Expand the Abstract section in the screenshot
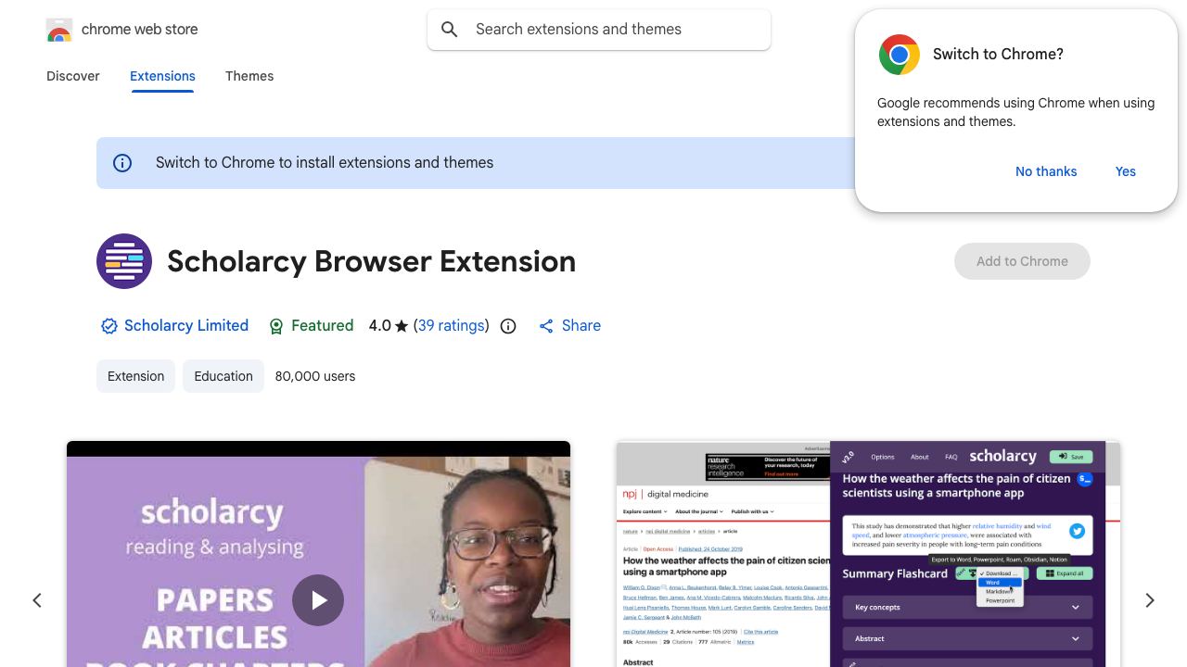1187x667 pixels. [967, 638]
